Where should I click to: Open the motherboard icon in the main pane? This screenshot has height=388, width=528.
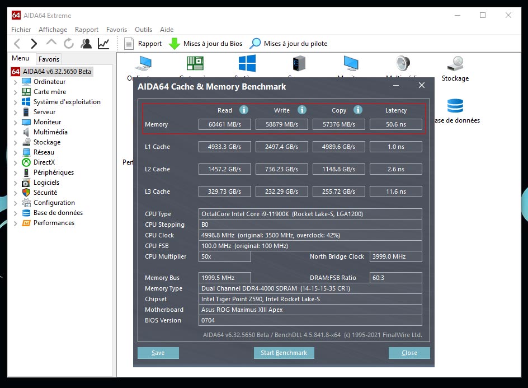coord(195,63)
